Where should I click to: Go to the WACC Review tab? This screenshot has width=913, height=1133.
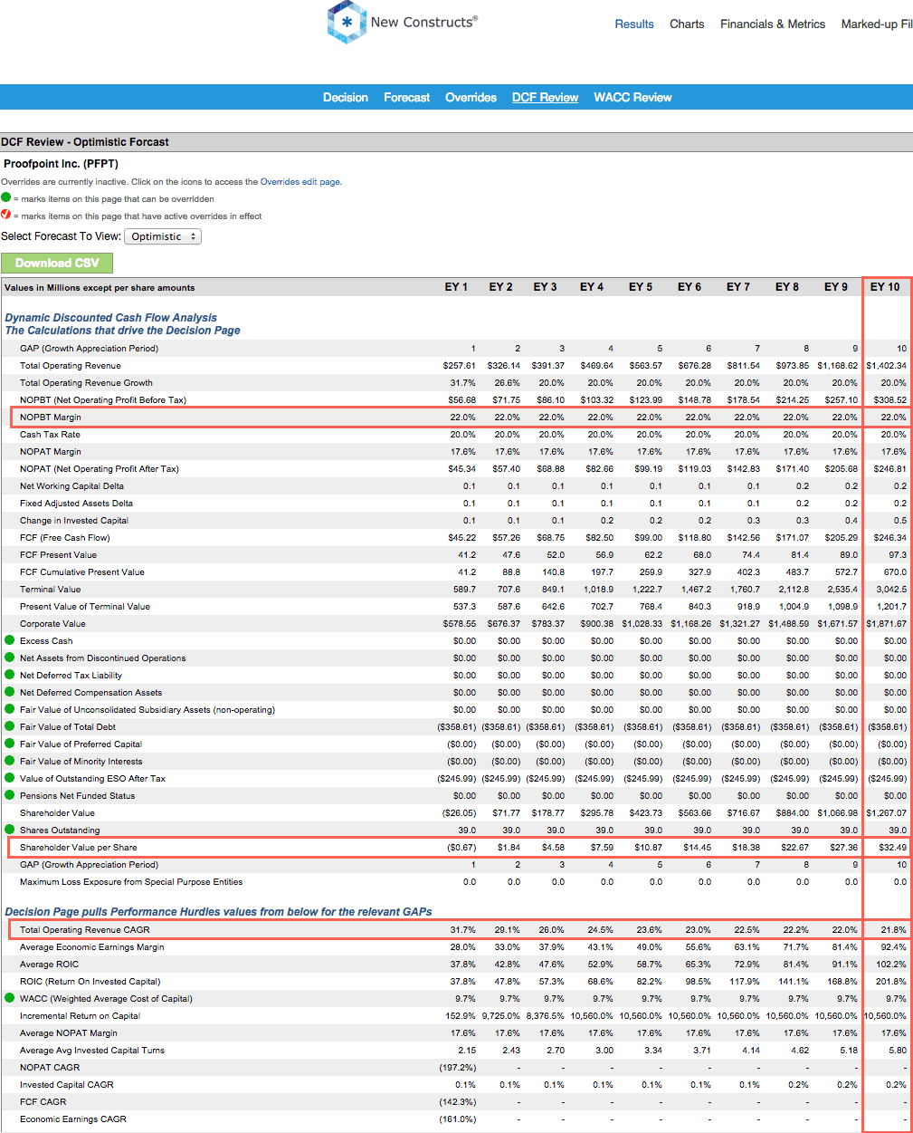pos(632,98)
